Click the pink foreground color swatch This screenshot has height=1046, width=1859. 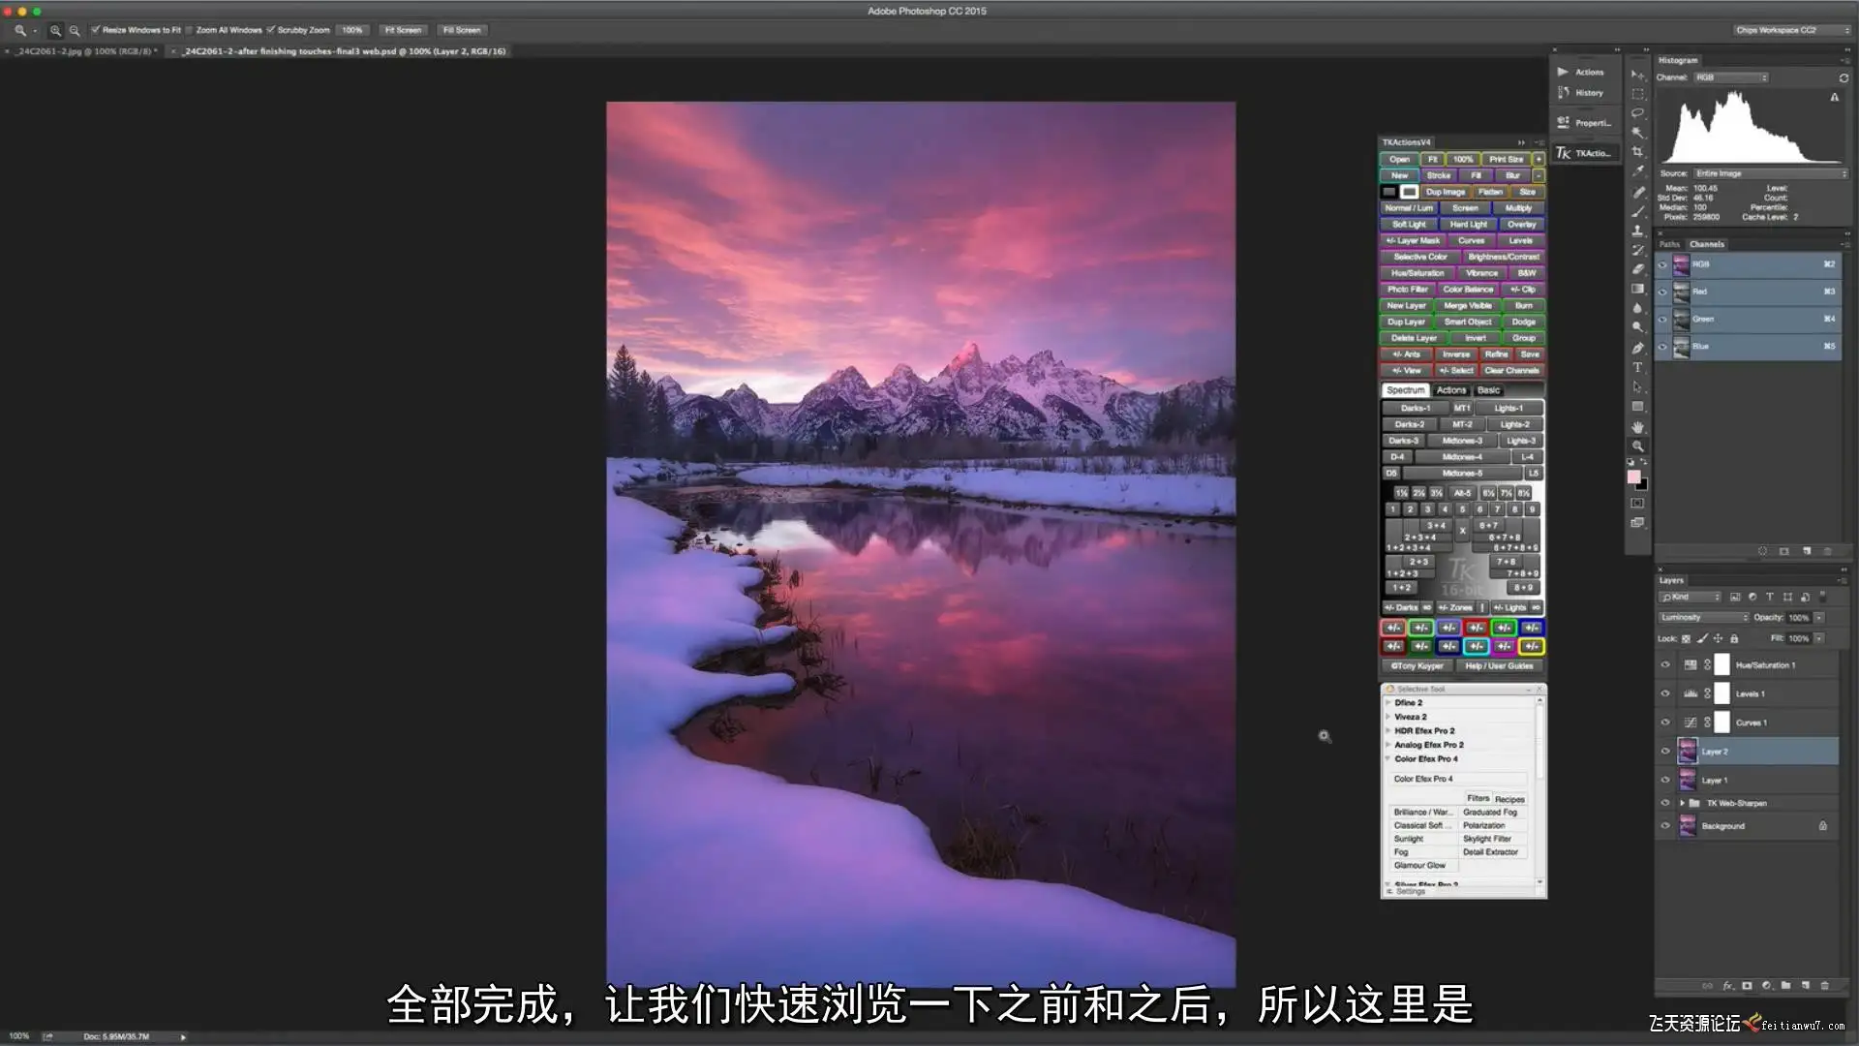click(x=1633, y=477)
